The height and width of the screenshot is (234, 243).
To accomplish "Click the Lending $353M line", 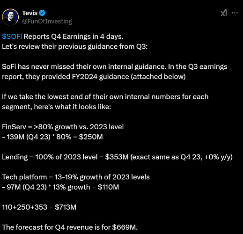I will click(117, 157).
